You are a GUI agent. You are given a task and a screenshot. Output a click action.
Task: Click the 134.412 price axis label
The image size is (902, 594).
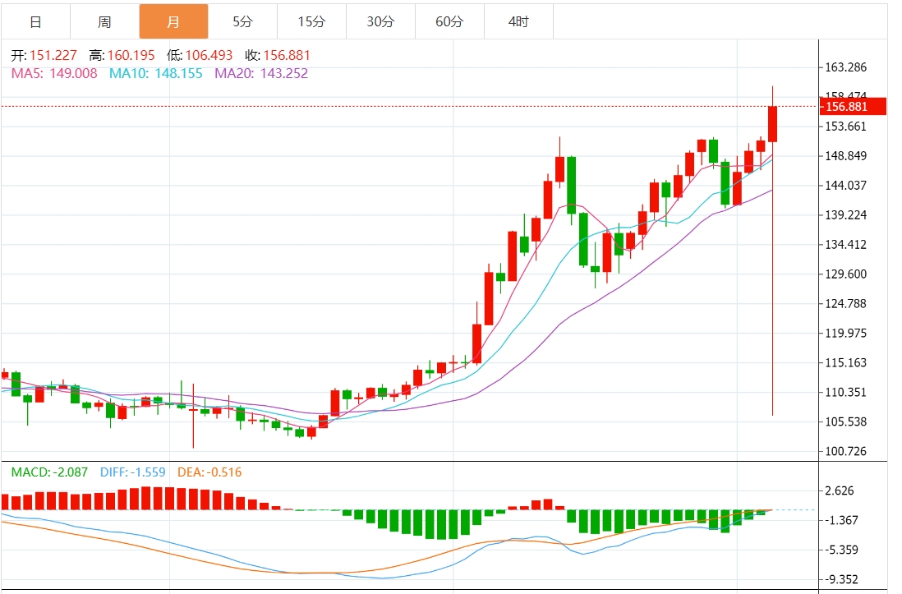pyautogui.click(x=845, y=245)
